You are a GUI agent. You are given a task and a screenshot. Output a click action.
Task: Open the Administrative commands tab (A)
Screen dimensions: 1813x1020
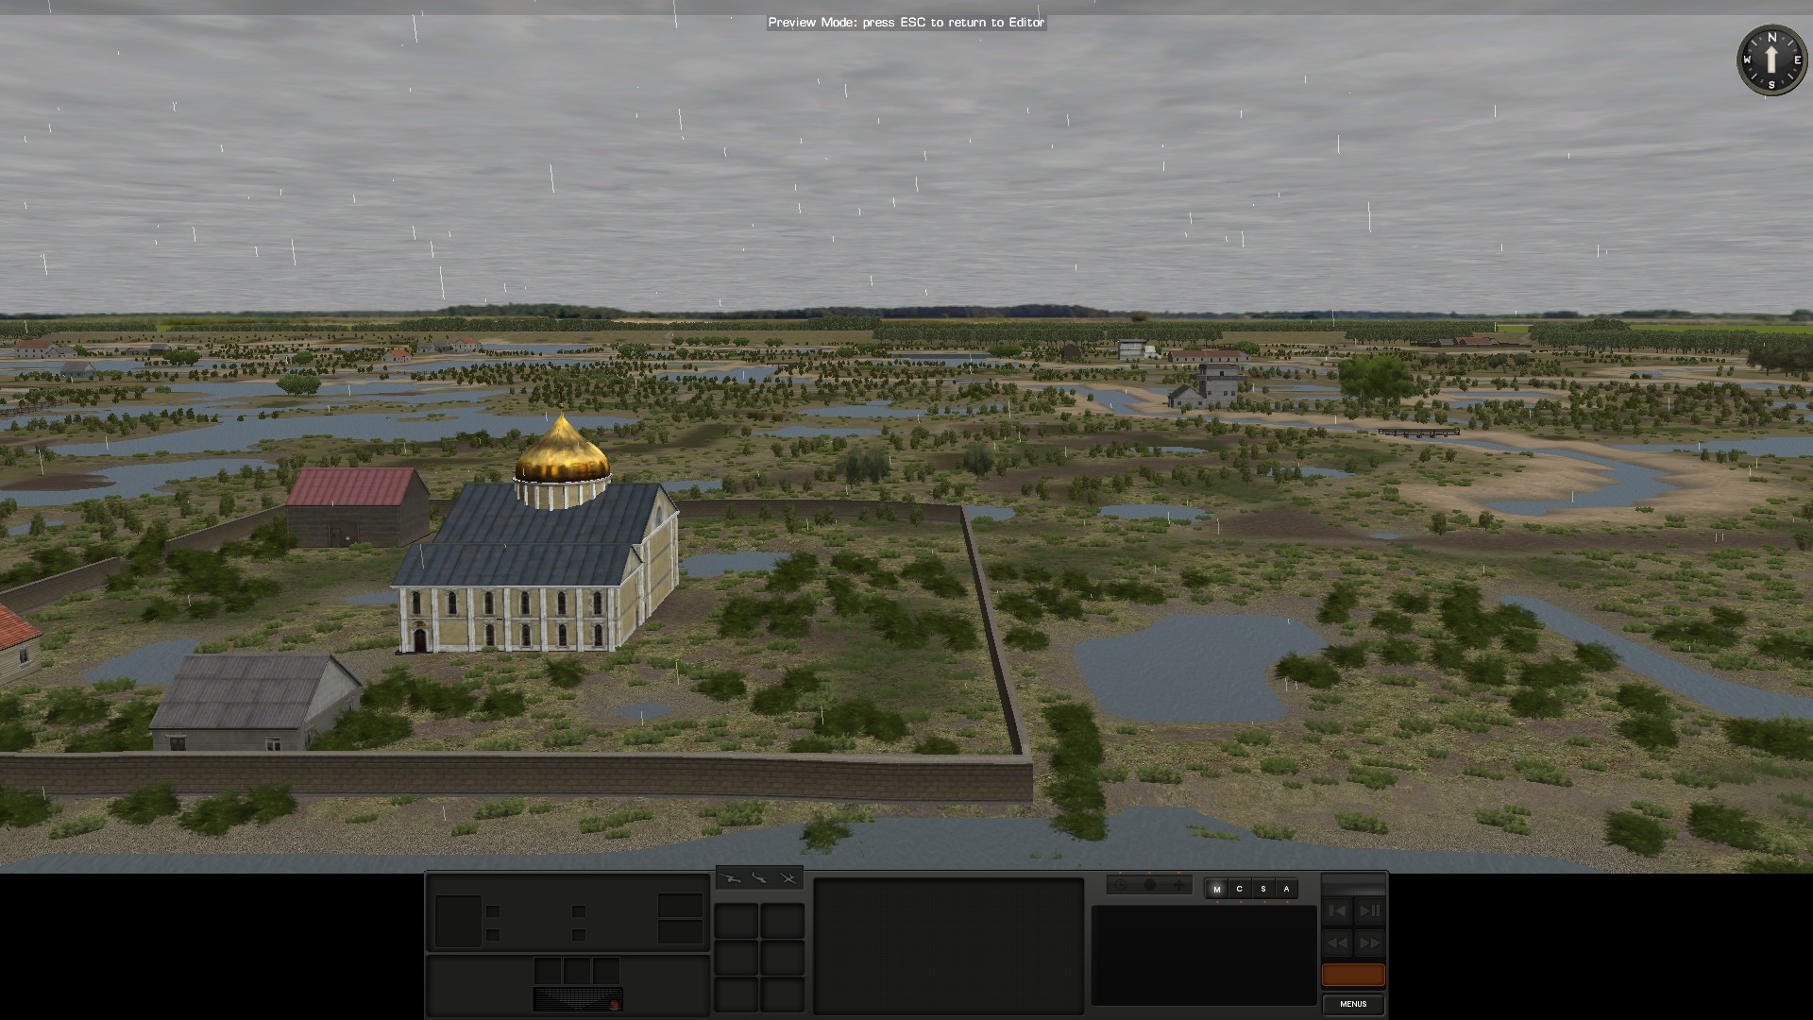tap(1286, 889)
